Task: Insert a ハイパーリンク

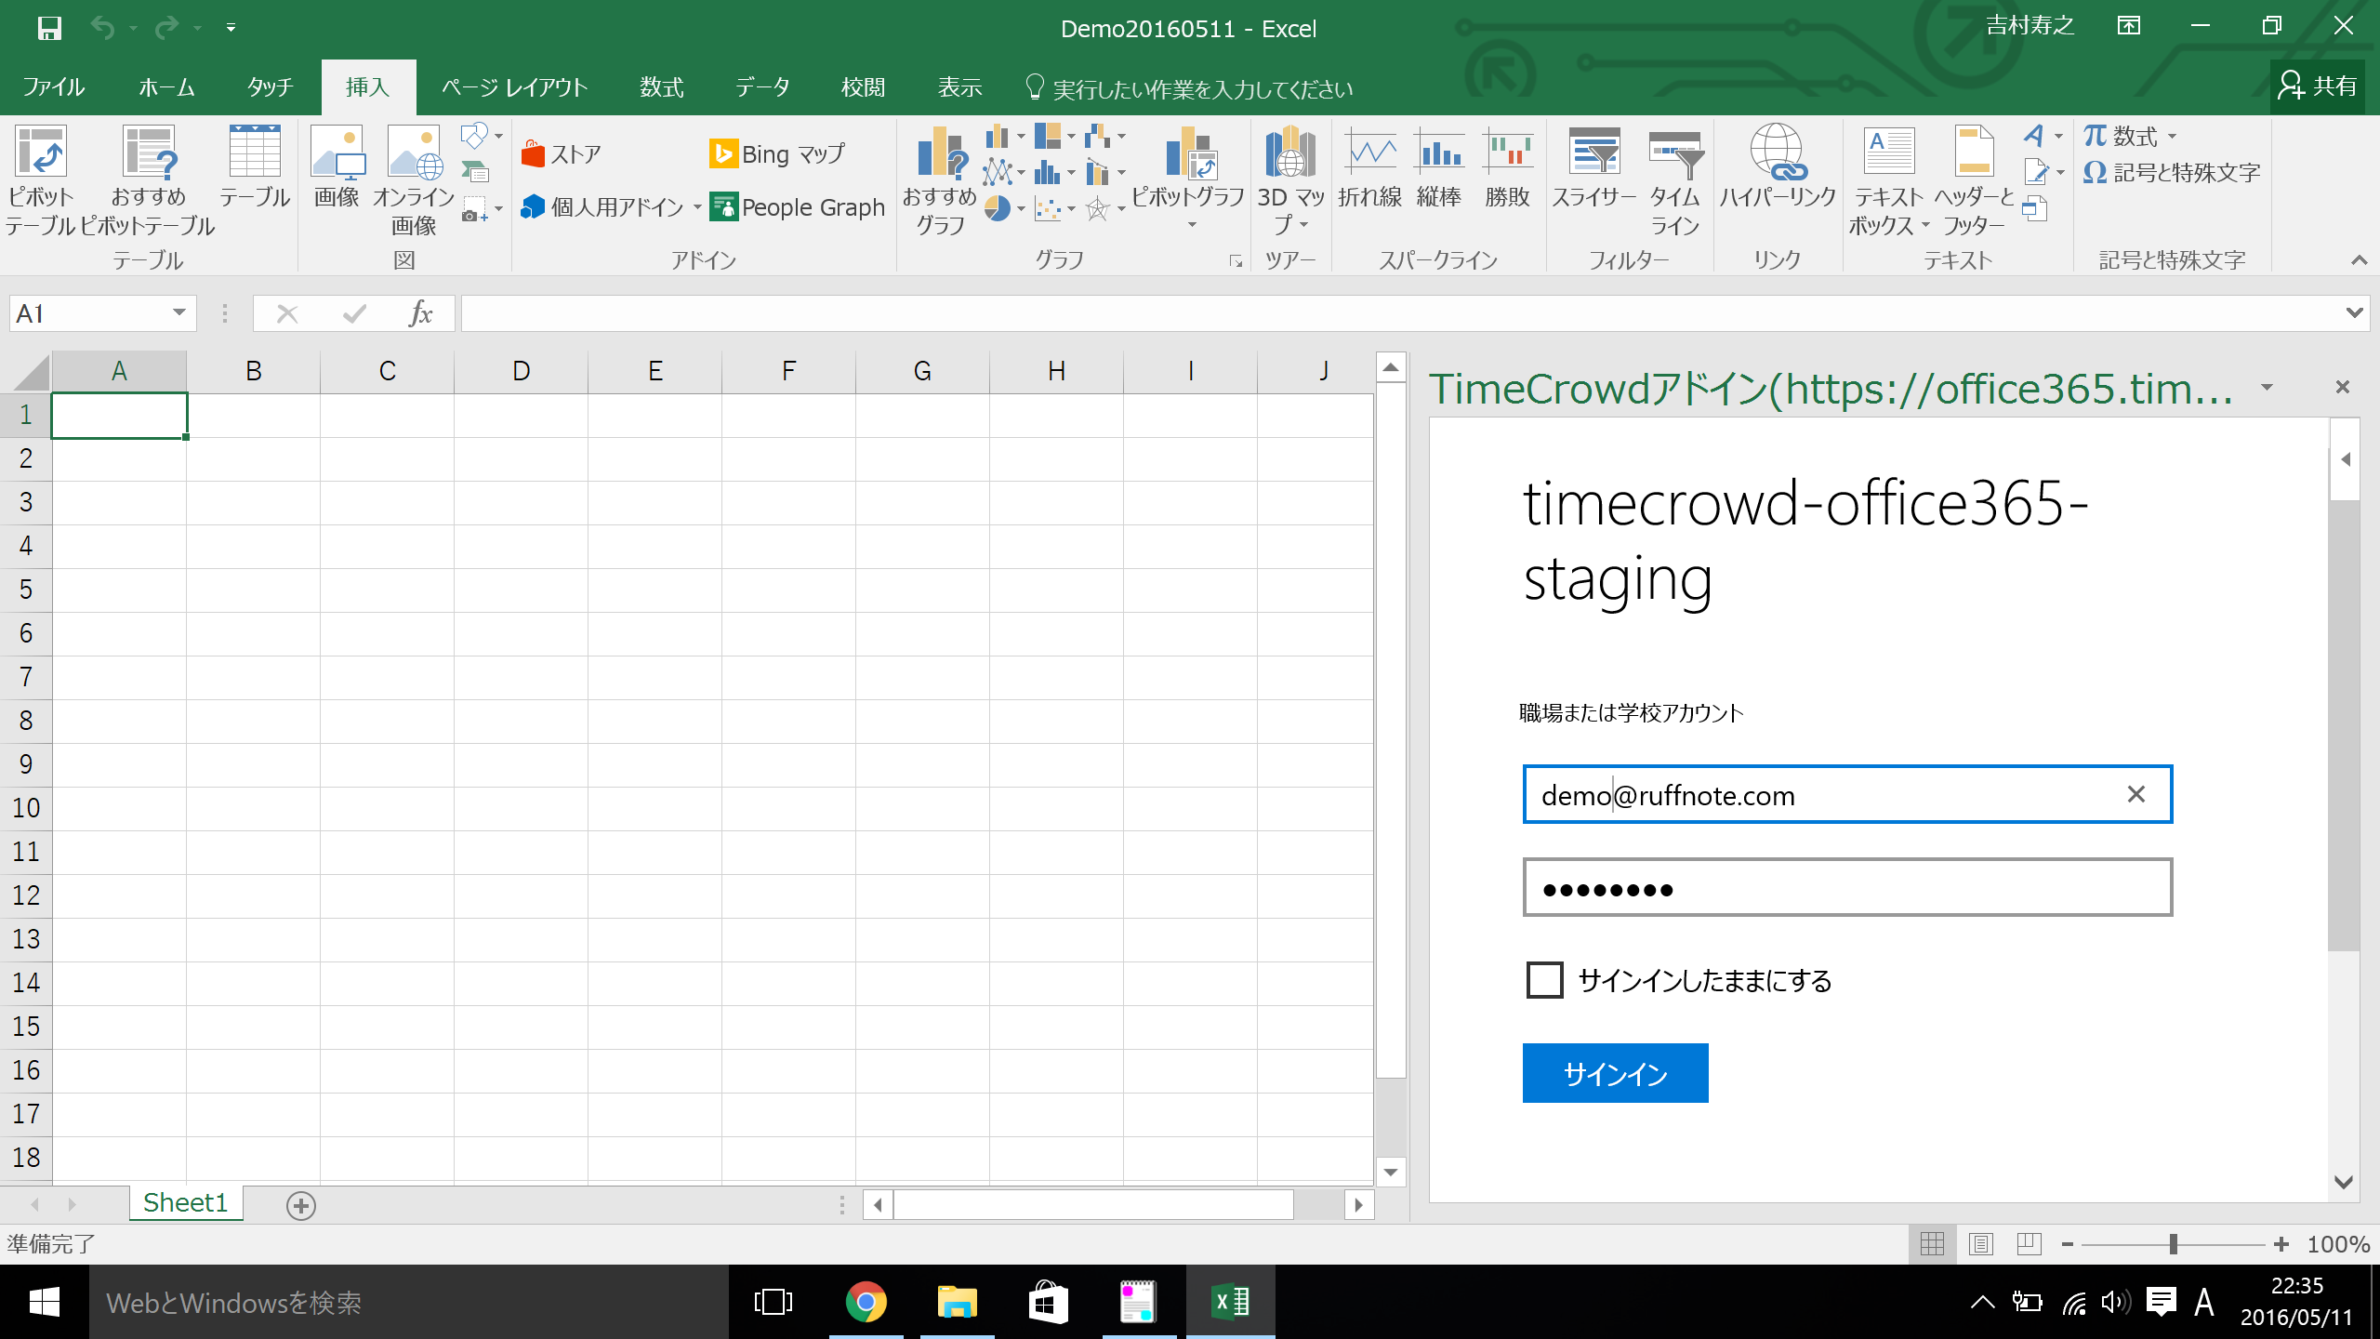Action: click(x=1777, y=167)
